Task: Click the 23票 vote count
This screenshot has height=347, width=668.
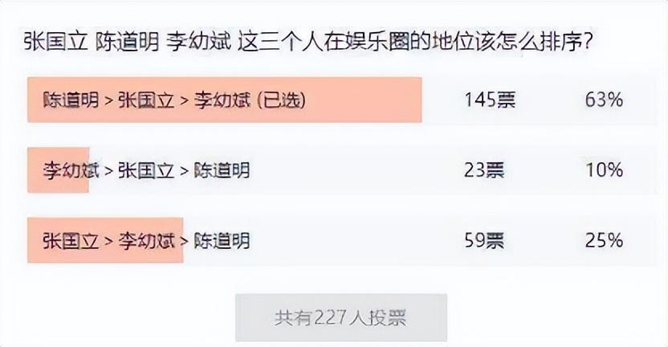Action: tap(484, 170)
